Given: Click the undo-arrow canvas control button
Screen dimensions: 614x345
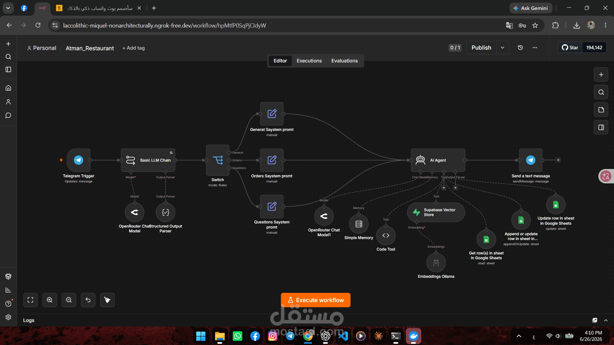Looking at the screenshot, I should pyautogui.click(x=88, y=300).
